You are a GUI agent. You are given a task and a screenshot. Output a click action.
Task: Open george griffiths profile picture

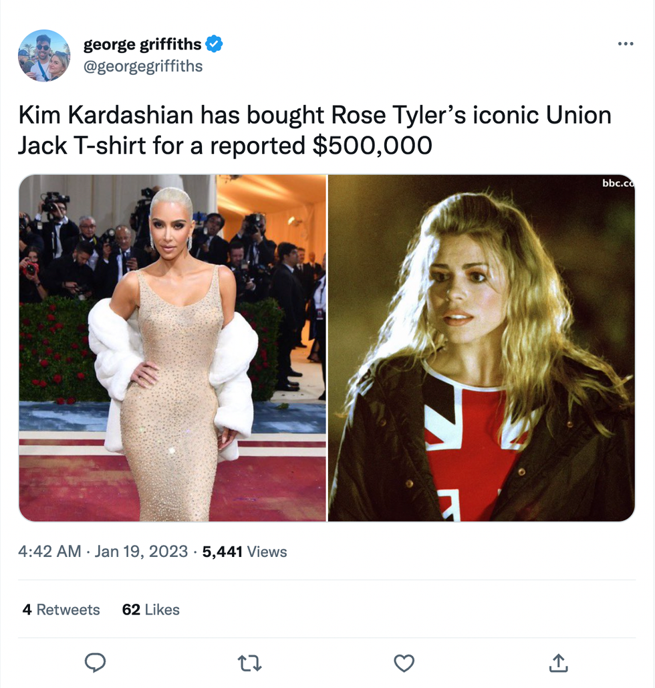pyautogui.click(x=44, y=55)
